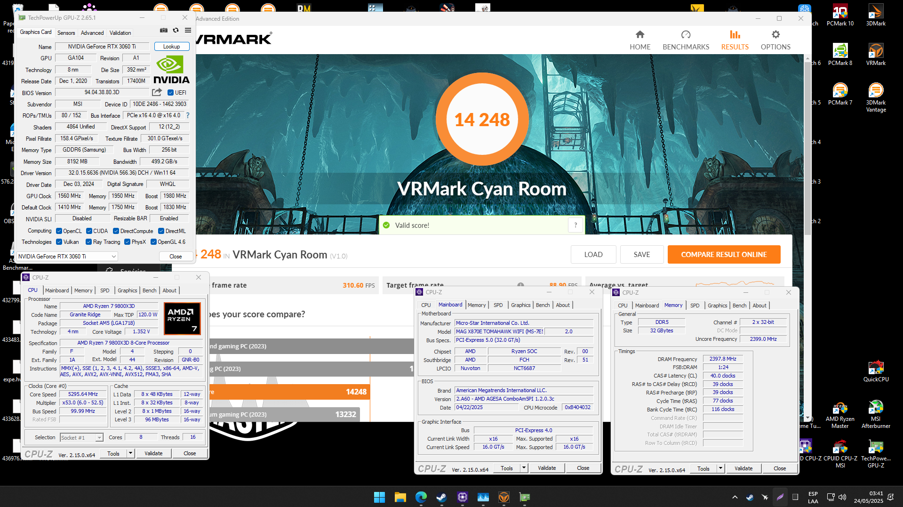The height and width of the screenshot is (507, 903).
Task: Click COMPARE RESULT ONLINE button
Action: (724, 255)
